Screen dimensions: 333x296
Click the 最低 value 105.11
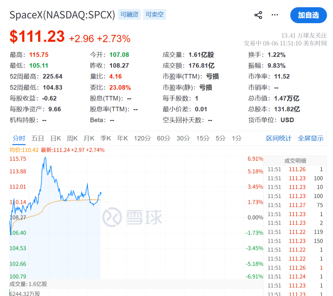39,66
